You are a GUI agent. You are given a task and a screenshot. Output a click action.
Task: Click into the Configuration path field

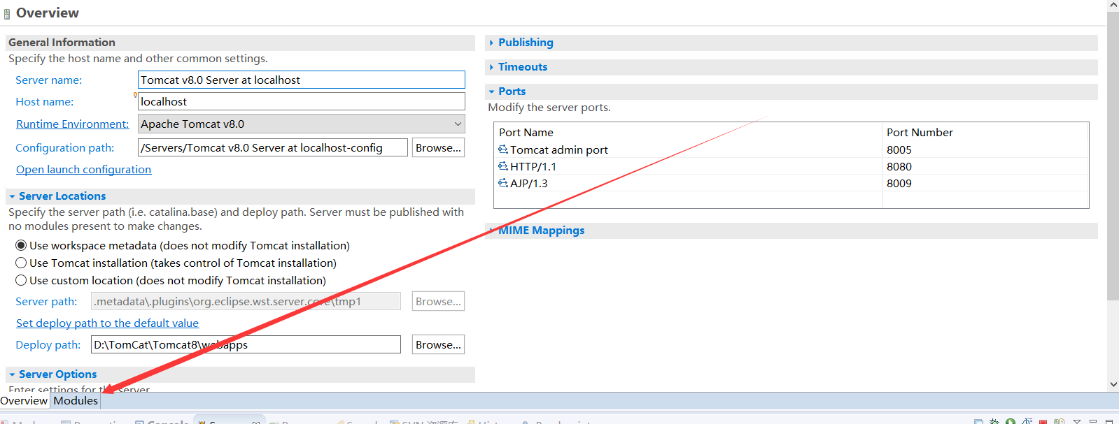click(273, 147)
